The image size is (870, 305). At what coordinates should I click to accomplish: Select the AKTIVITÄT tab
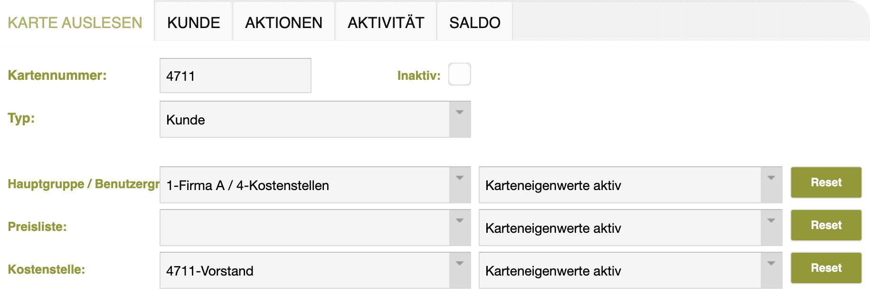click(386, 23)
